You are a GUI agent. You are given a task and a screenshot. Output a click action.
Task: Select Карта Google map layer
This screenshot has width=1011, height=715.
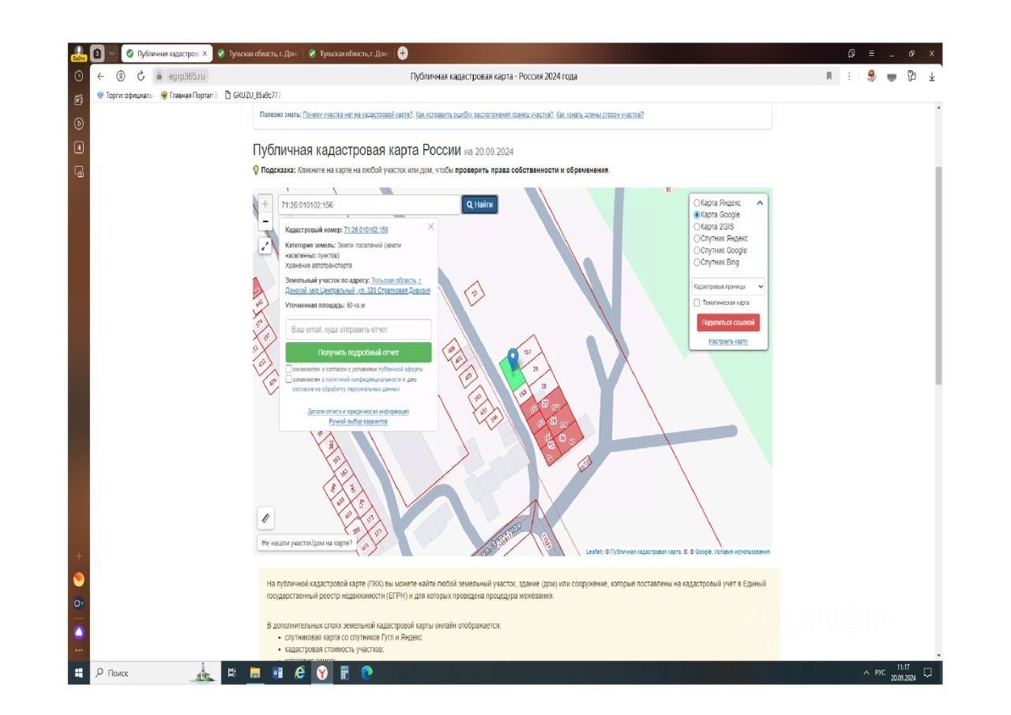(x=716, y=215)
